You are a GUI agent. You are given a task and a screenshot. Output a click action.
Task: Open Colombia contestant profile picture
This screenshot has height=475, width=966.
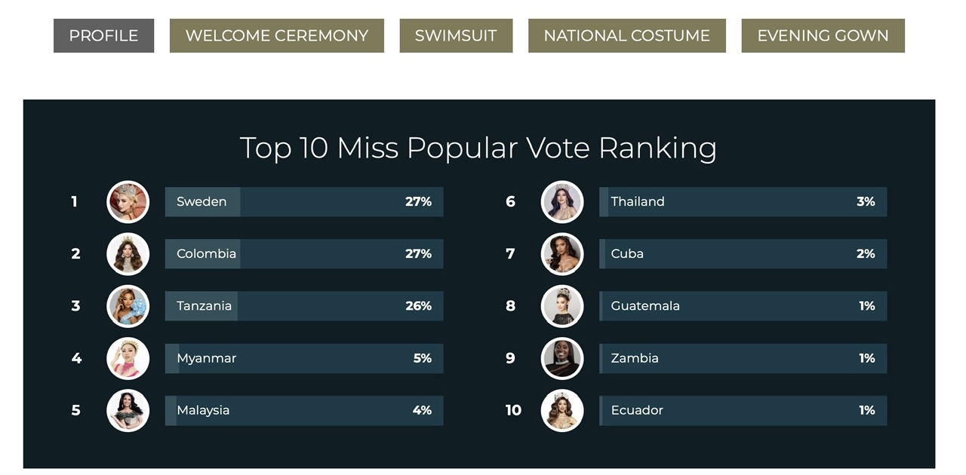pyautogui.click(x=128, y=253)
